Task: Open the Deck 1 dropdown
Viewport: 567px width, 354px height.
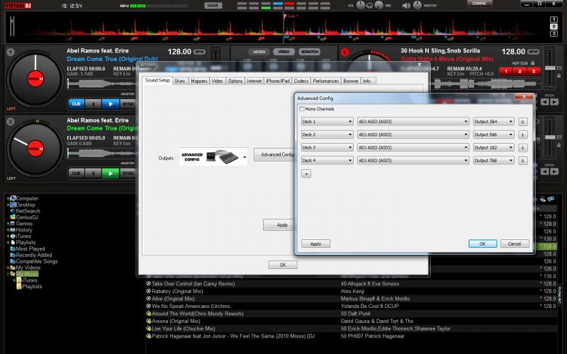Action: click(x=327, y=122)
